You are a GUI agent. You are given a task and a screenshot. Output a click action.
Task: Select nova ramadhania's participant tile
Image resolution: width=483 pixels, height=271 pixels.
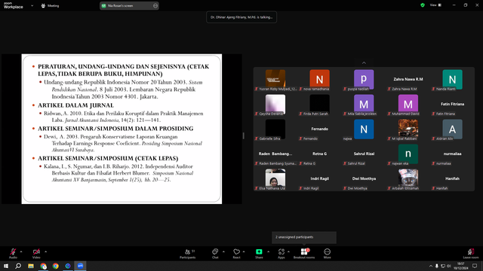pyautogui.click(x=319, y=80)
